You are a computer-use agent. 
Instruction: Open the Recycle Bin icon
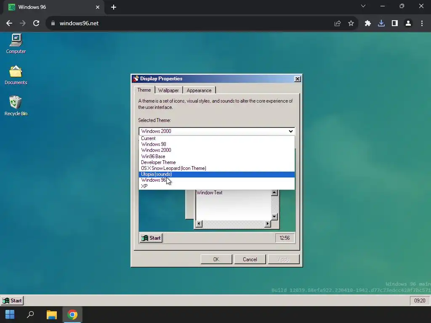click(x=16, y=106)
